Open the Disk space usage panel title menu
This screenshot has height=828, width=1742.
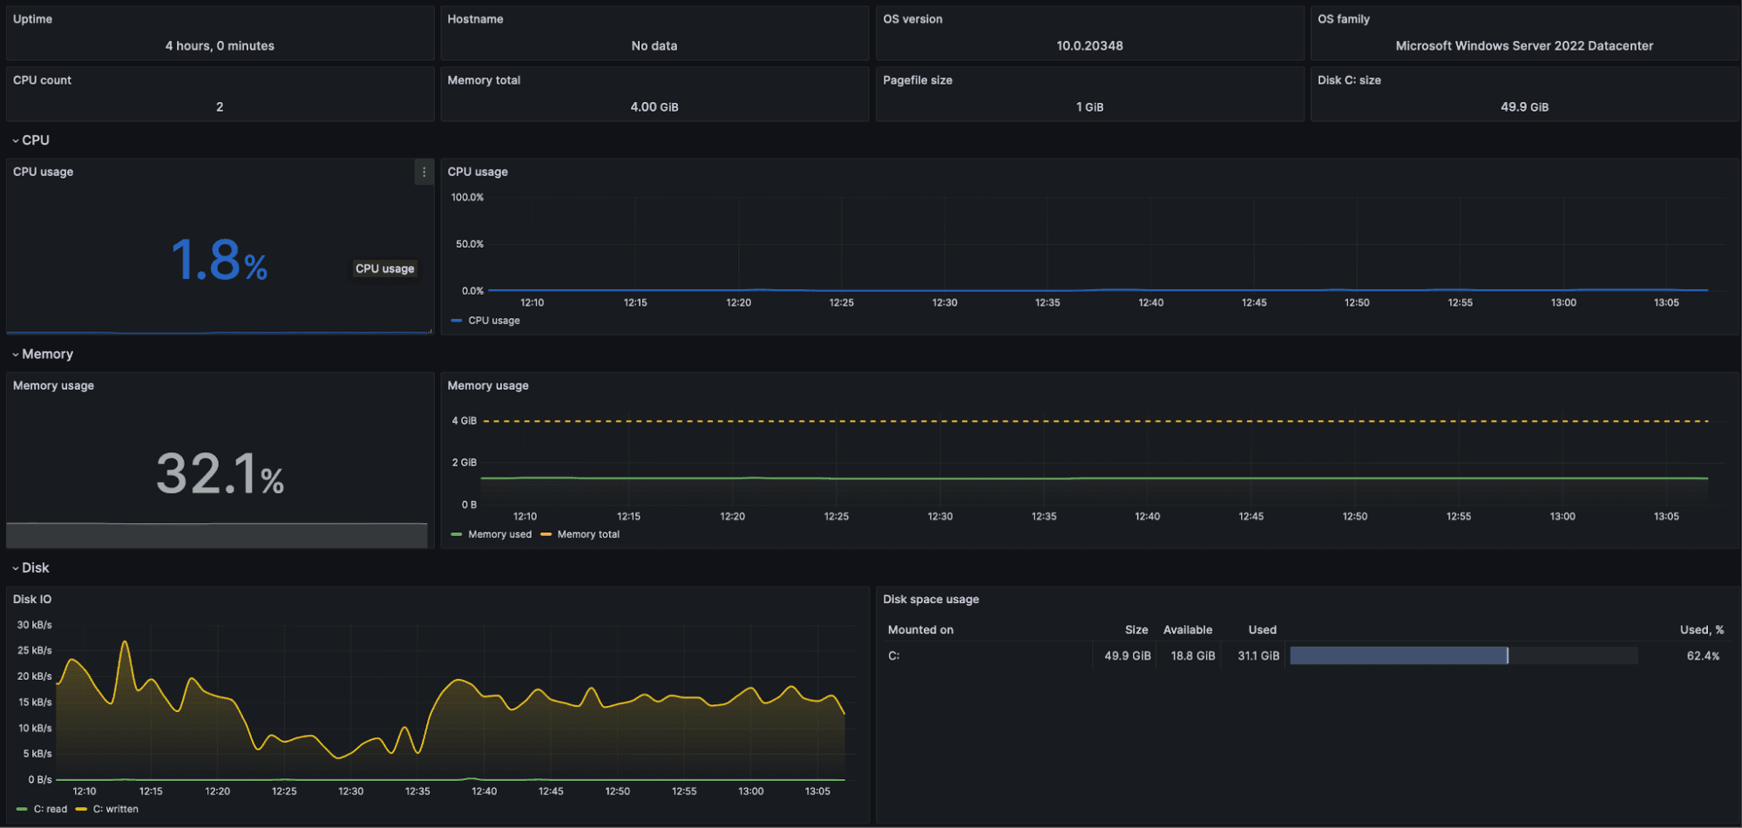931,599
